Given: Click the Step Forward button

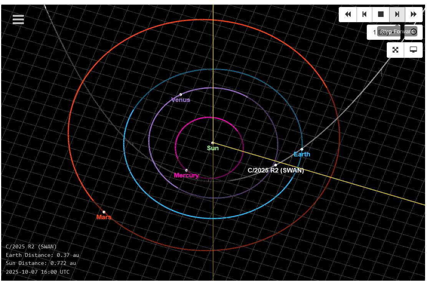Looking at the screenshot, I should click(x=397, y=14).
